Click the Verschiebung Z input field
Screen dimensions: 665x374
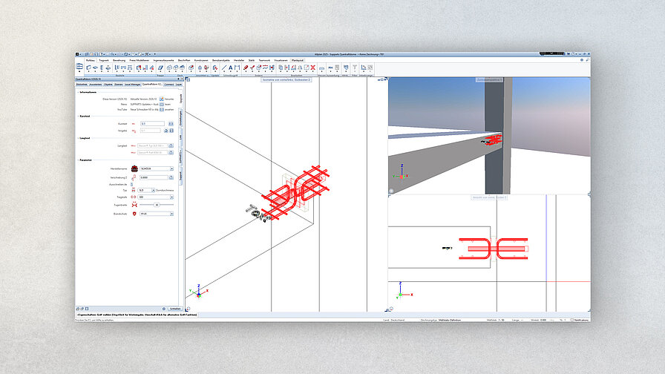tap(153, 177)
